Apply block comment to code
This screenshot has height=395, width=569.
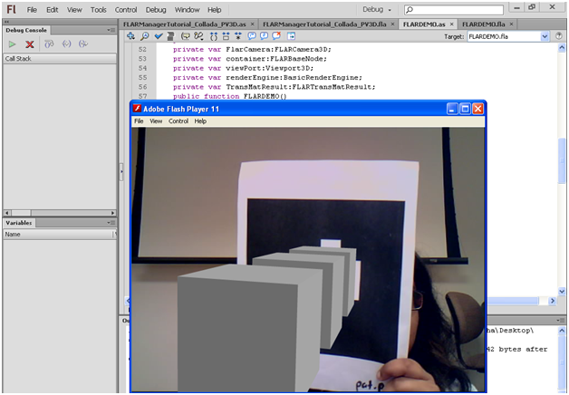[x=252, y=35]
